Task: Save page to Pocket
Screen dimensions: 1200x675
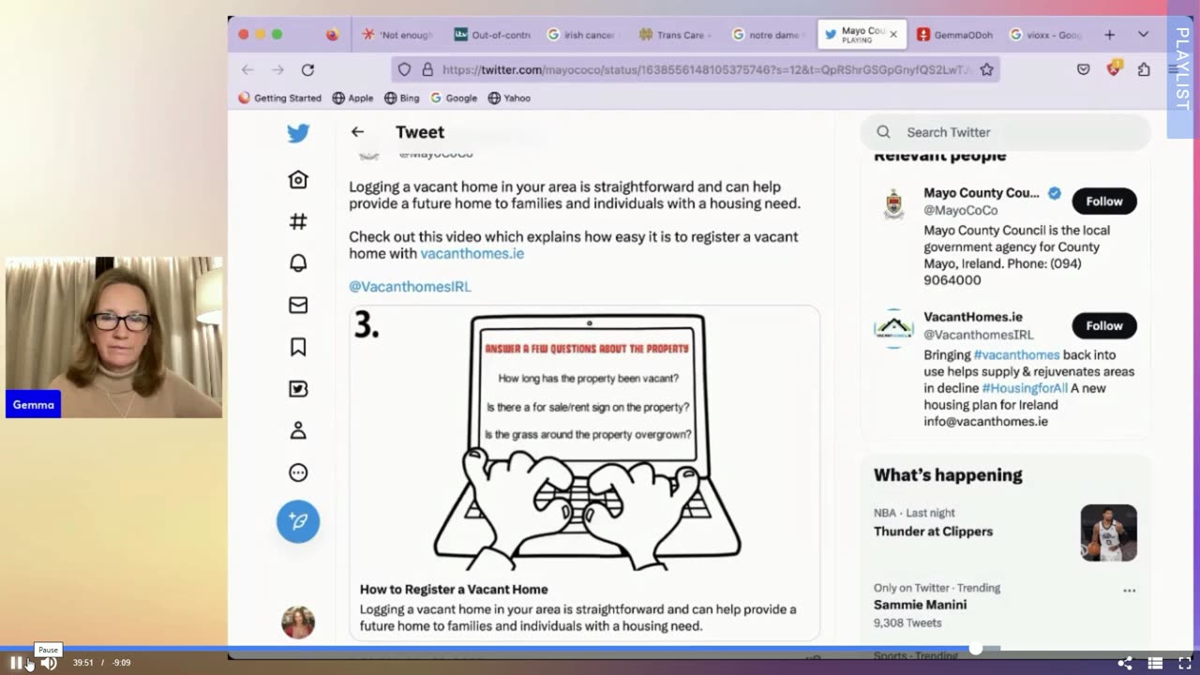Action: pos(1083,69)
